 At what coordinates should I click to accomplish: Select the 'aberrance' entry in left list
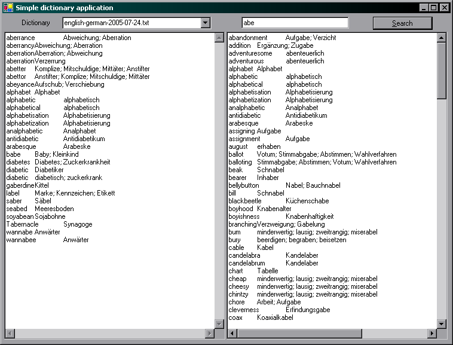[x=69, y=38]
